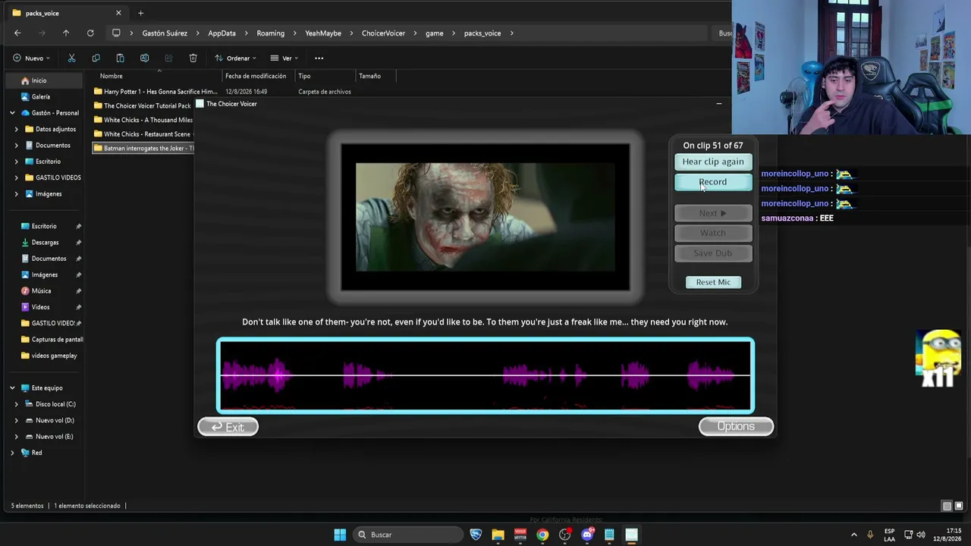Collapse the Gastón - Personal tree node
Screen dimensions: 971x546
12,113
